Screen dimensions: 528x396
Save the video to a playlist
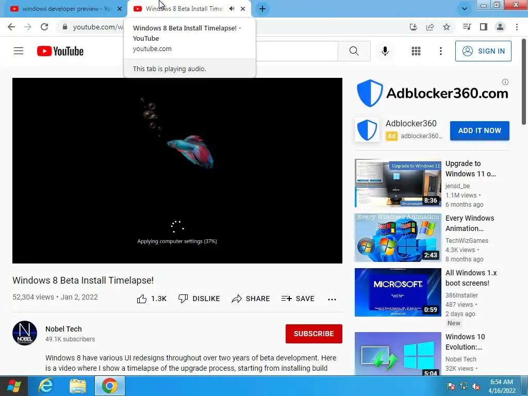coord(298,299)
